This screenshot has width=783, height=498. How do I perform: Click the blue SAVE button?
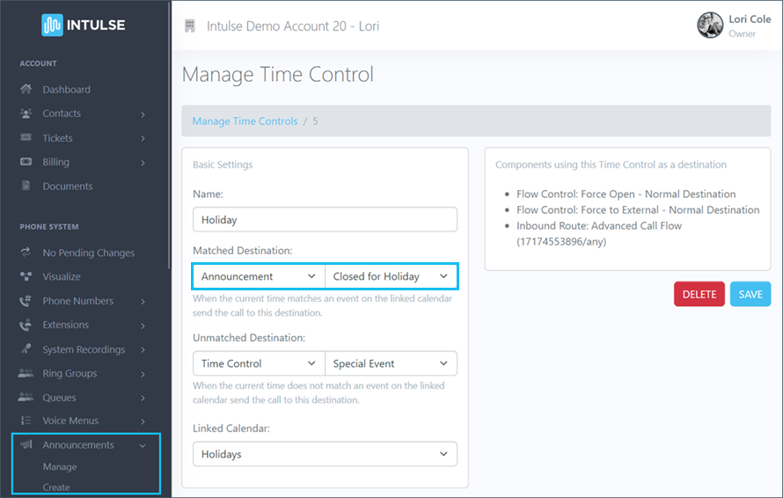tap(750, 294)
